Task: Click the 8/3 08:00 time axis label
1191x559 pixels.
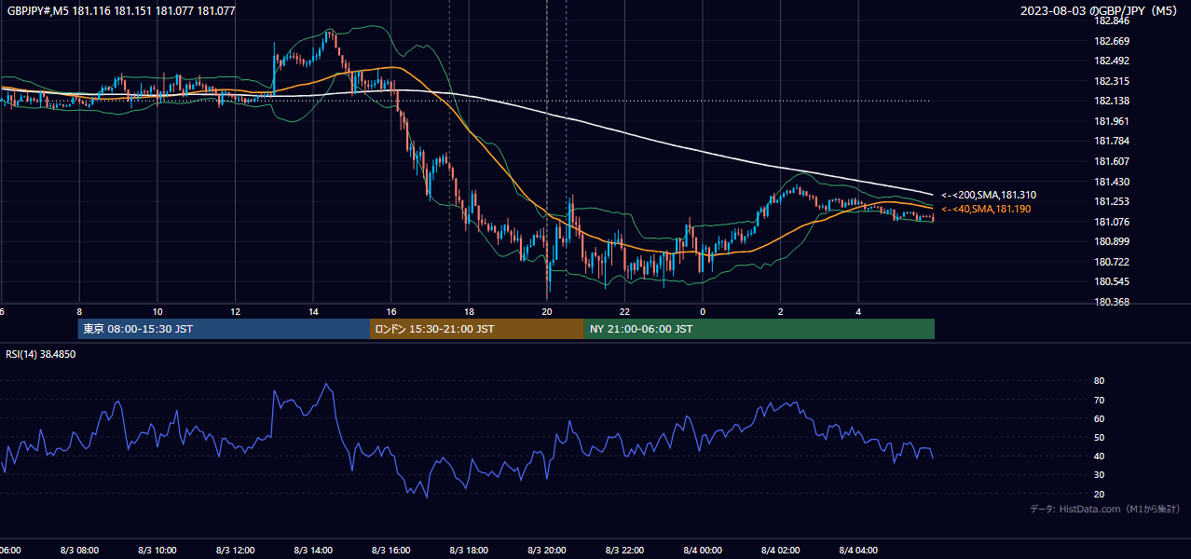Action: (x=79, y=551)
